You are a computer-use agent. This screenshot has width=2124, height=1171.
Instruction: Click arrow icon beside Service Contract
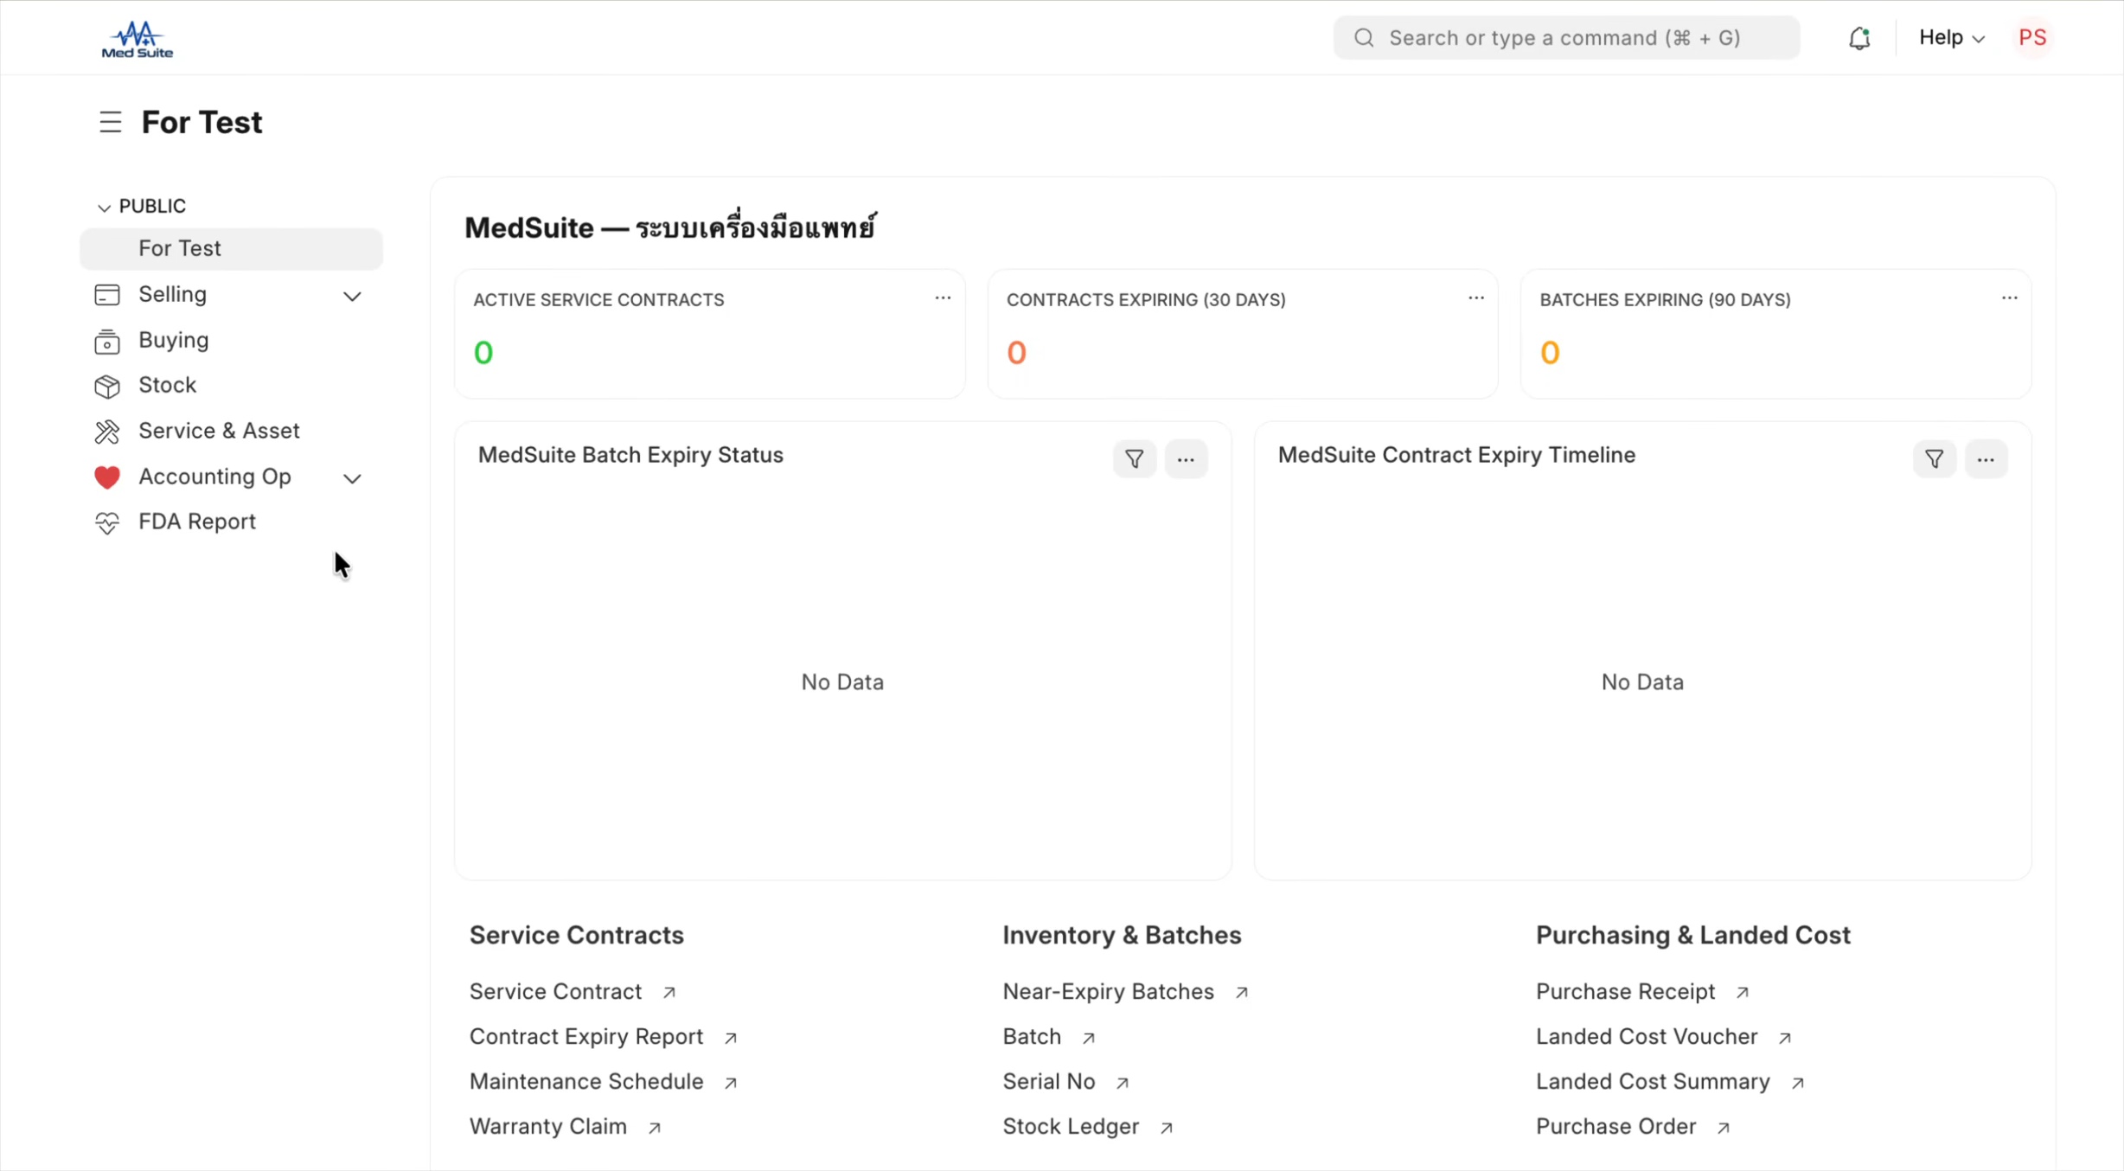click(669, 993)
